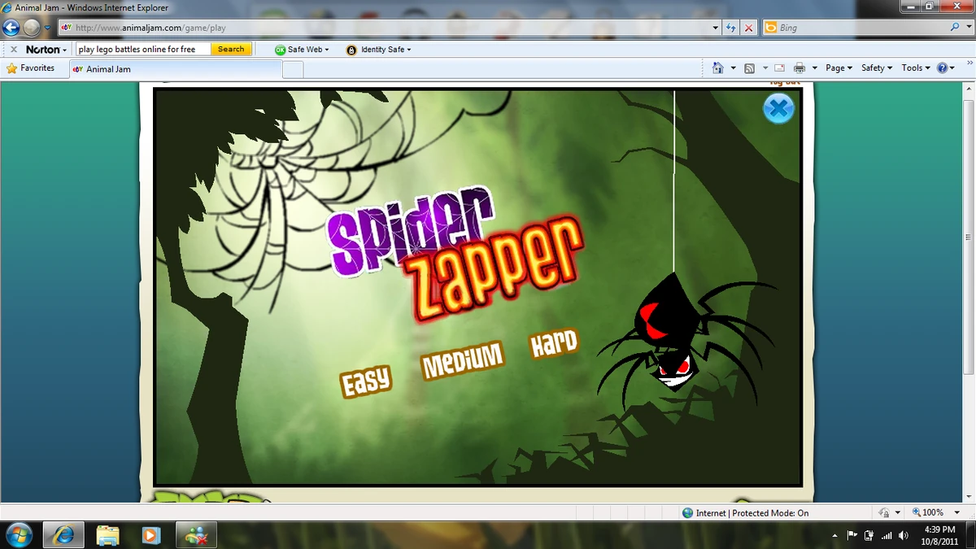Open the Page dropdown menu
Image resolution: width=976 pixels, height=549 pixels.
[x=838, y=68]
